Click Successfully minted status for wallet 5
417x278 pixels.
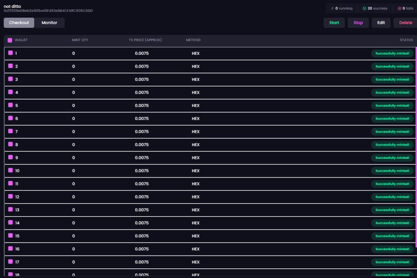pos(392,105)
